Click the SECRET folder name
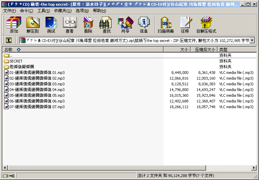This screenshot has height=180, width=259. (x=16, y=61)
